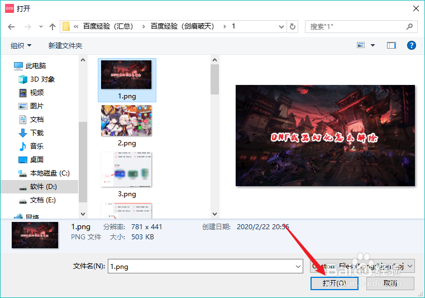Screen dimensions: 425x298
Task: Click the 1.png file name label
Action: 127,96
